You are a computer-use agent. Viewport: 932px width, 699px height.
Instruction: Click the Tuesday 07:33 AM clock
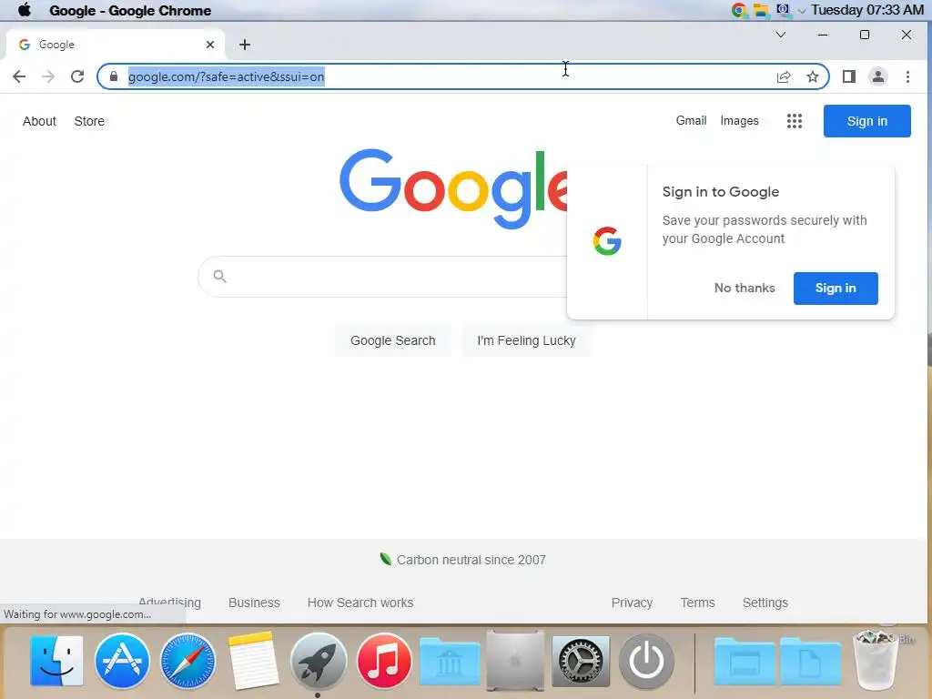(866, 10)
